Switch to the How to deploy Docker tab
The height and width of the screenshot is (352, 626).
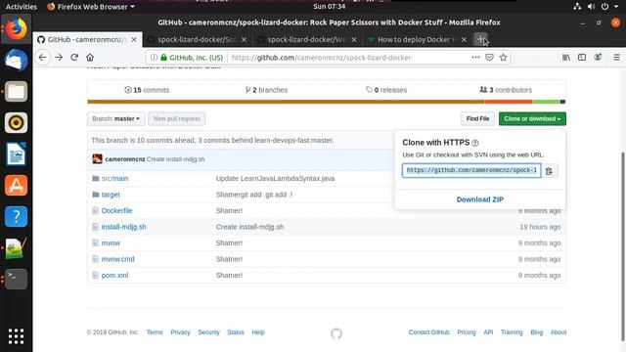(x=417, y=39)
